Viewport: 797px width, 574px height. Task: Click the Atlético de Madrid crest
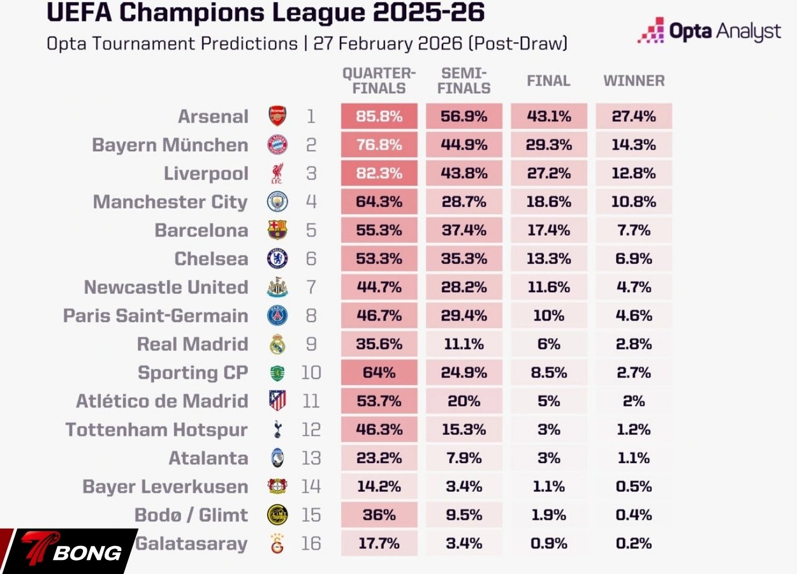pos(277,401)
